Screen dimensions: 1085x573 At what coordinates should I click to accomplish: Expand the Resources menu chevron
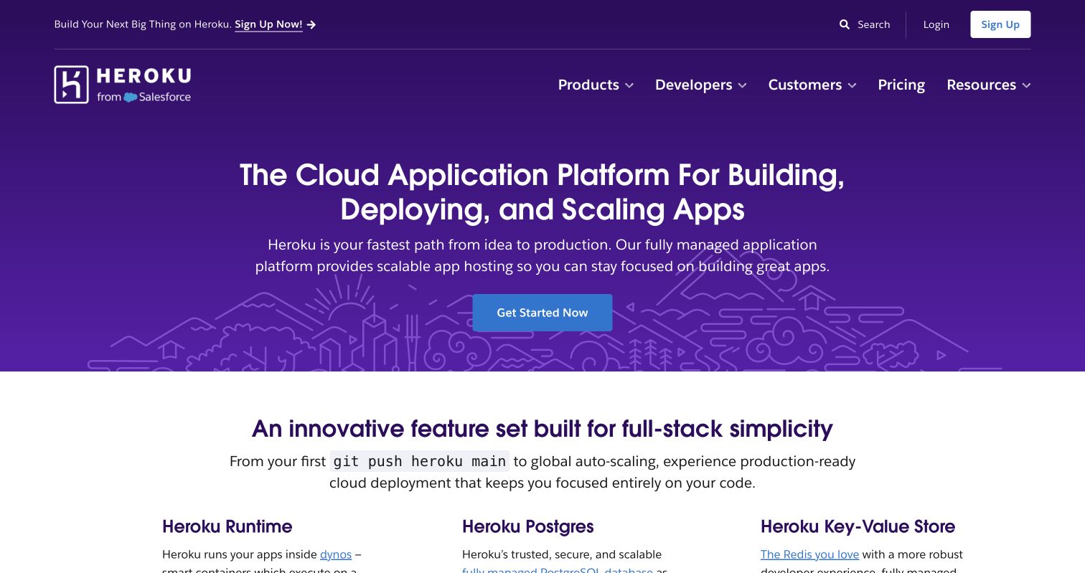pos(1026,85)
